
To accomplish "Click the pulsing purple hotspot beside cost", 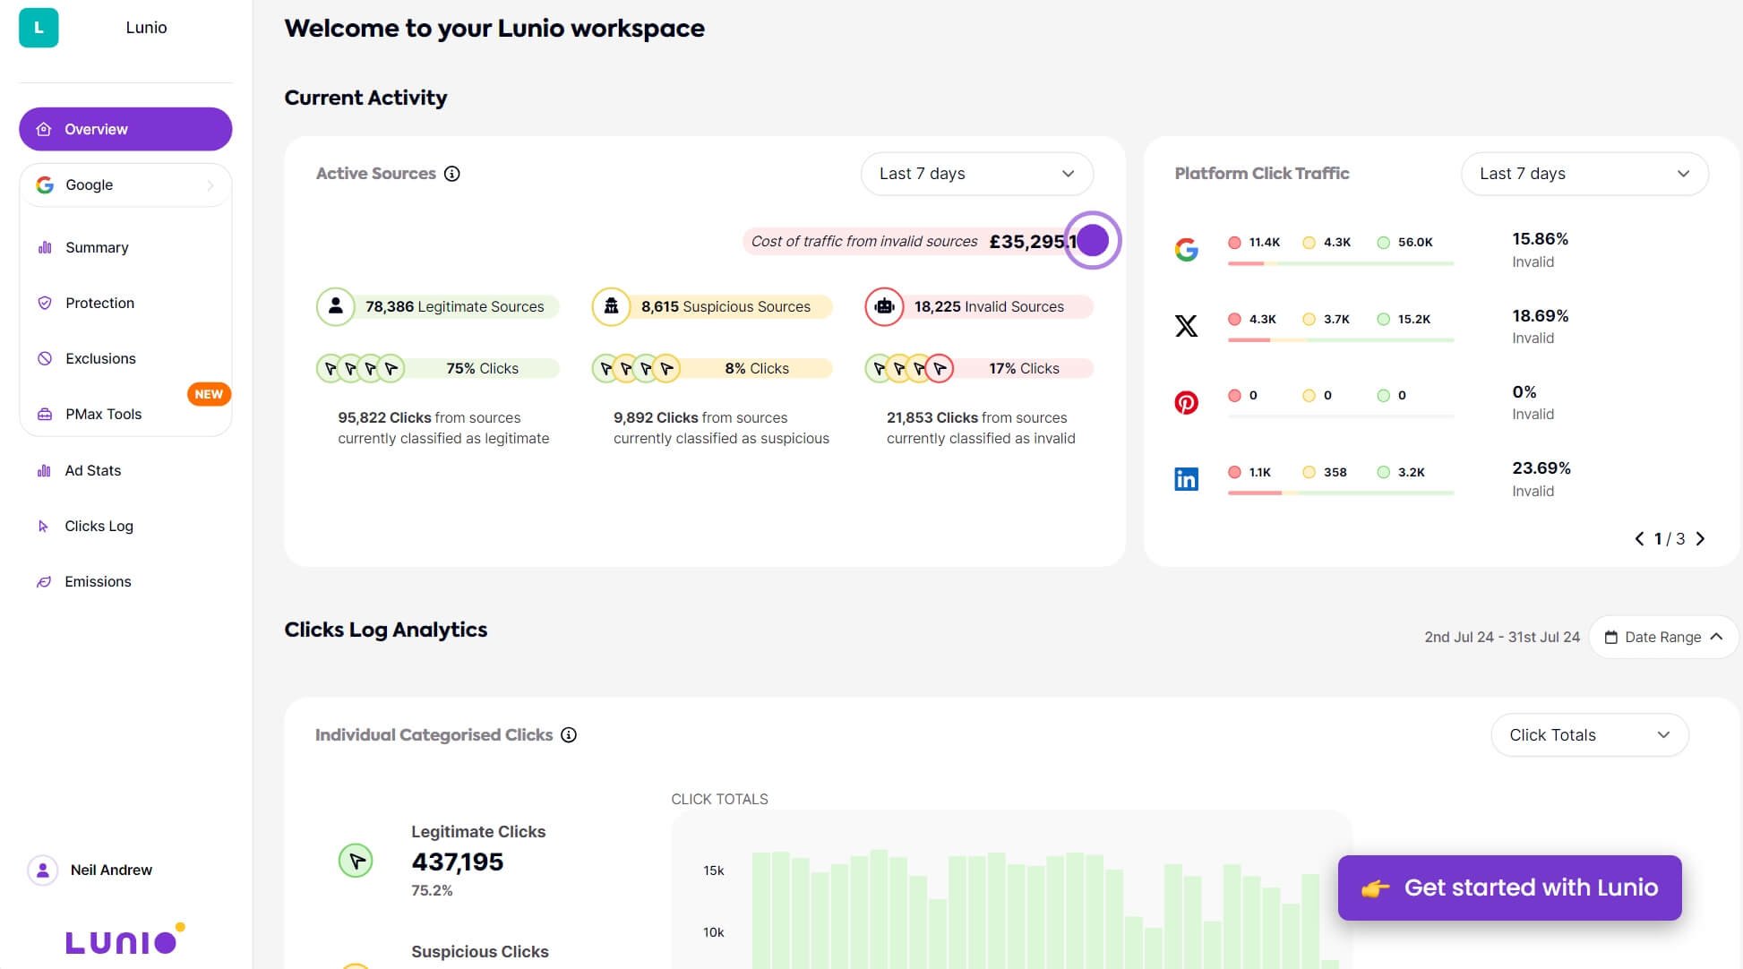I will [1093, 240].
